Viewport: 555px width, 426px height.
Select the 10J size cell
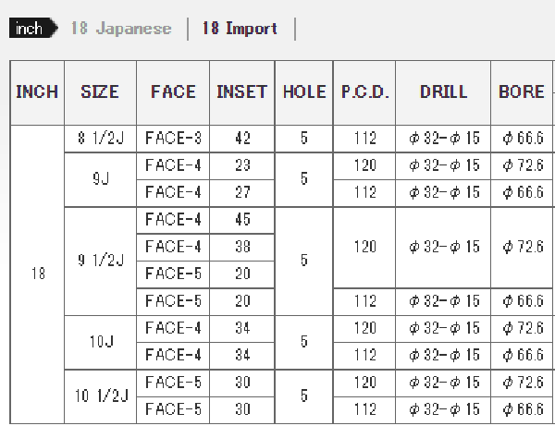100,342
